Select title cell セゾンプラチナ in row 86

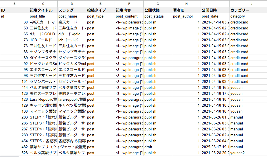click(x=43, y=52)
